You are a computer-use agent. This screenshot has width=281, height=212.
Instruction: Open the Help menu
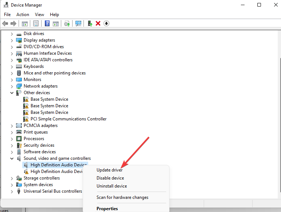[x=54, y=15]
